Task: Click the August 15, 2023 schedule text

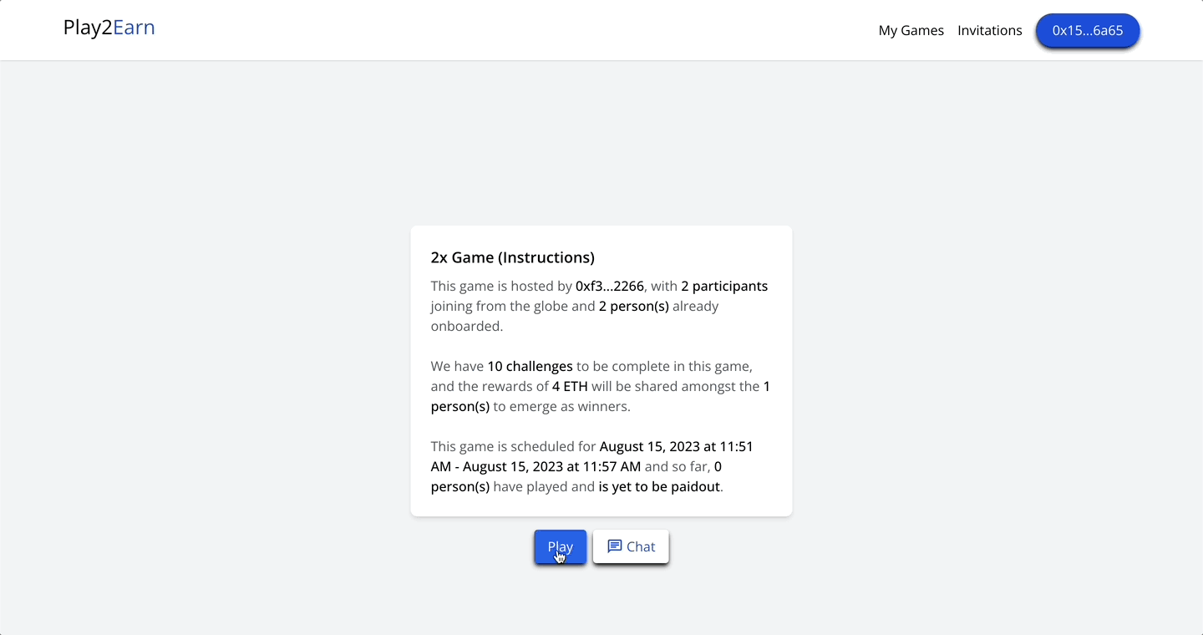Action: (592, 456)
